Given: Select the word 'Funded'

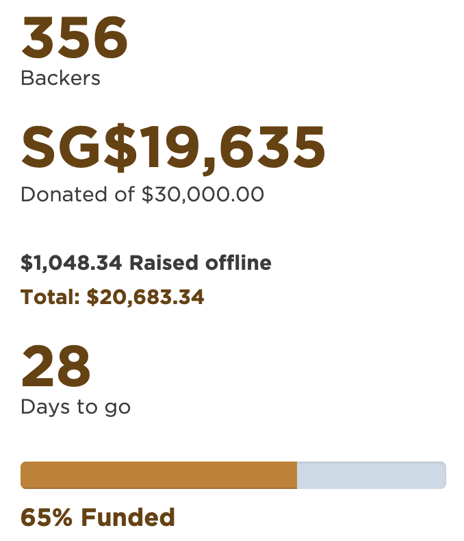Looking at the screenshot, I should (x=128, y=517).
